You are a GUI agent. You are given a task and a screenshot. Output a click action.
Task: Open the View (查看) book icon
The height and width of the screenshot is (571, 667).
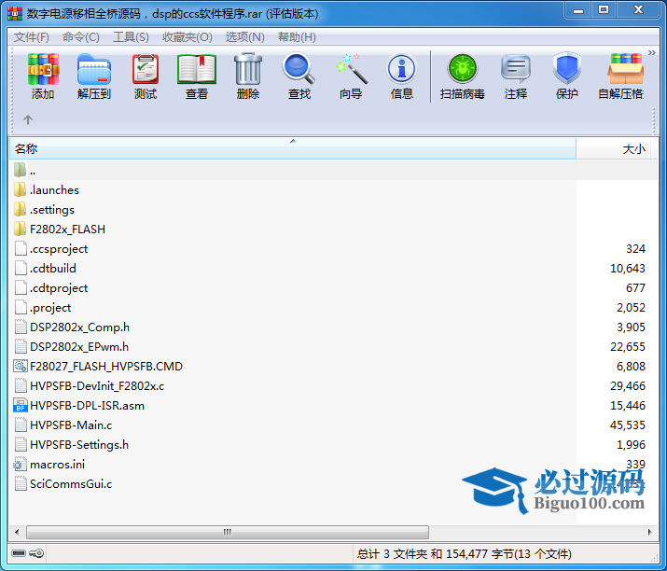197,69
